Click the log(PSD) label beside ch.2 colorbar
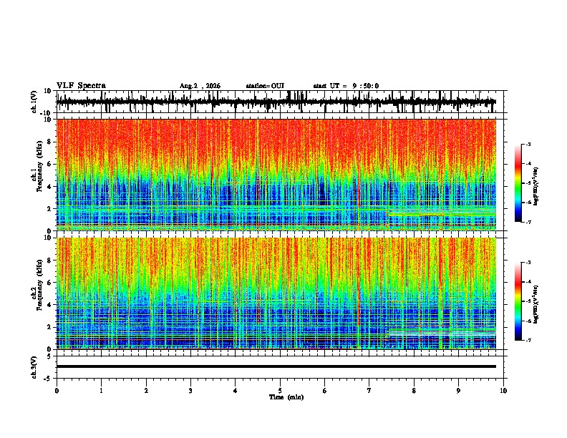This screenshot has height=438, width=567. click(x=536, y=304)
